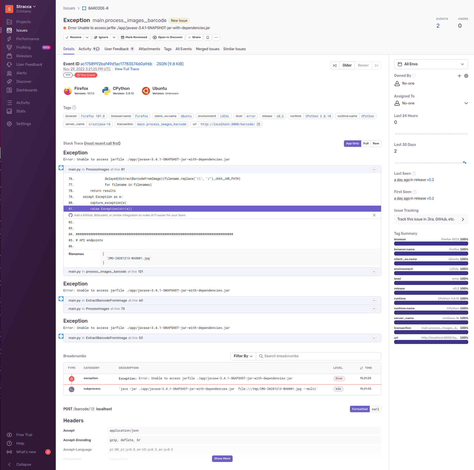Open Alerts in the sidebar
This screenshot has height=470, width=474.
coord(21,73)
